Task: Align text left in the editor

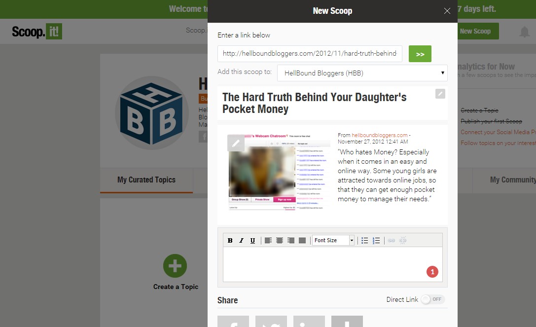Action: (x=268, y=241)
